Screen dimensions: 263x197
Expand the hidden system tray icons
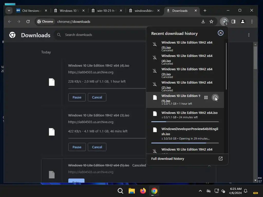(200, 191)
